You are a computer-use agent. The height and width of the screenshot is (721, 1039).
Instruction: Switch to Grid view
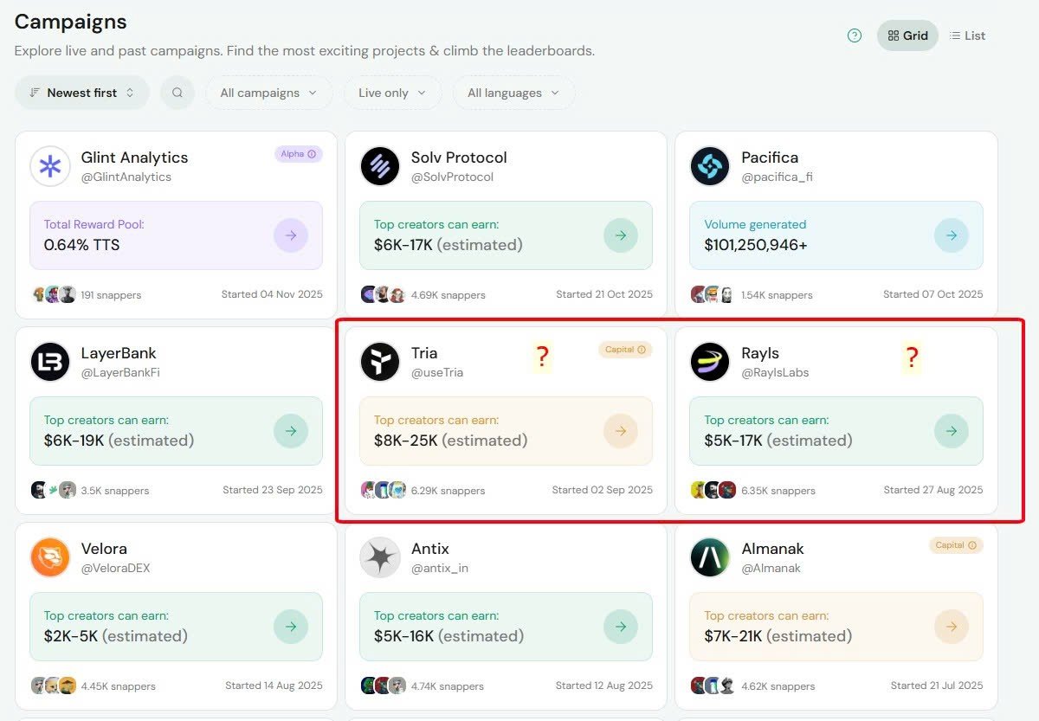[907, 35]
